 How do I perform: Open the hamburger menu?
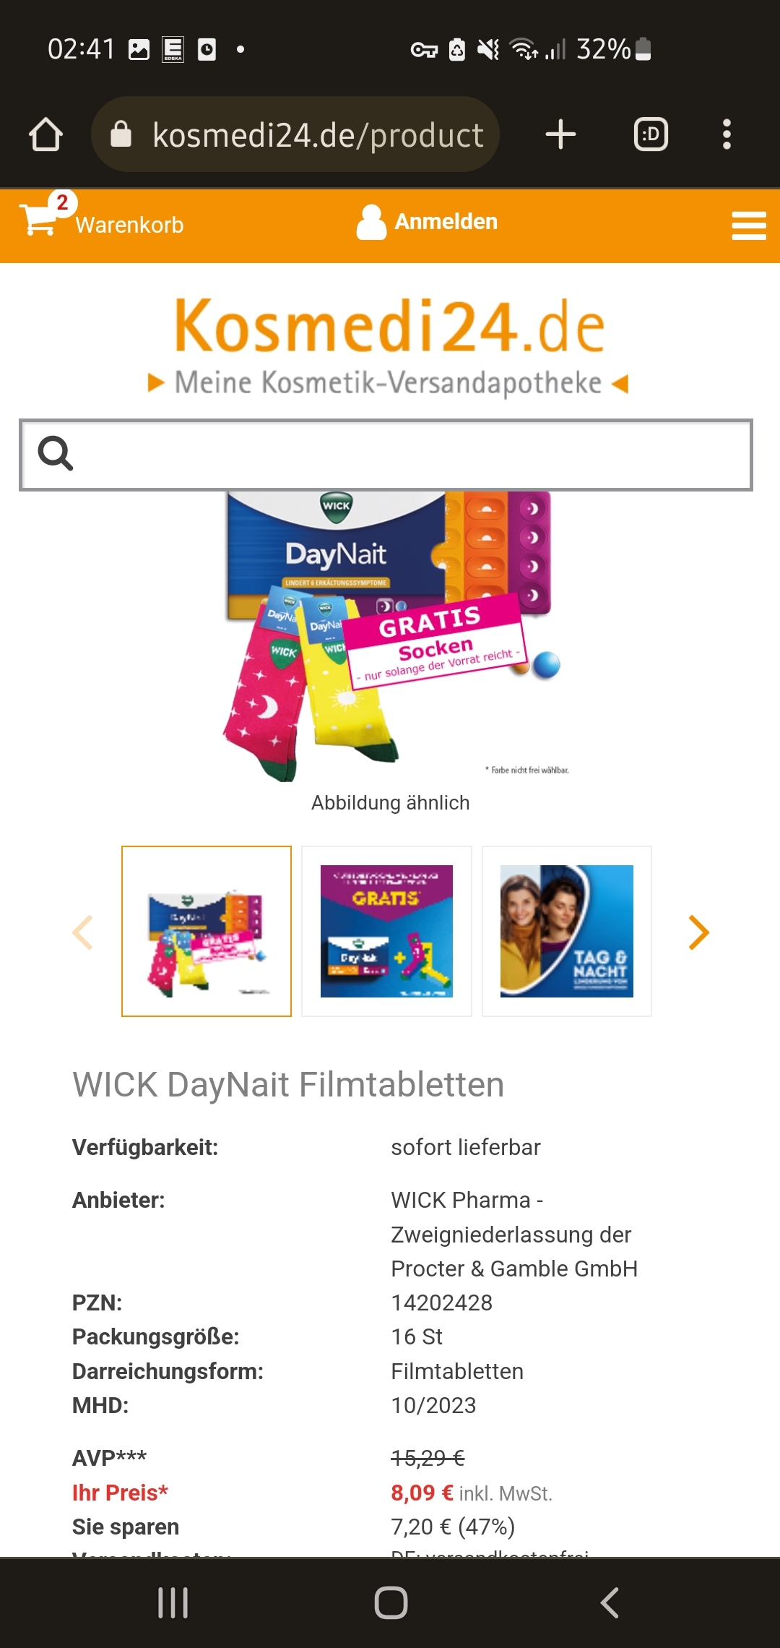click(748, 226)
